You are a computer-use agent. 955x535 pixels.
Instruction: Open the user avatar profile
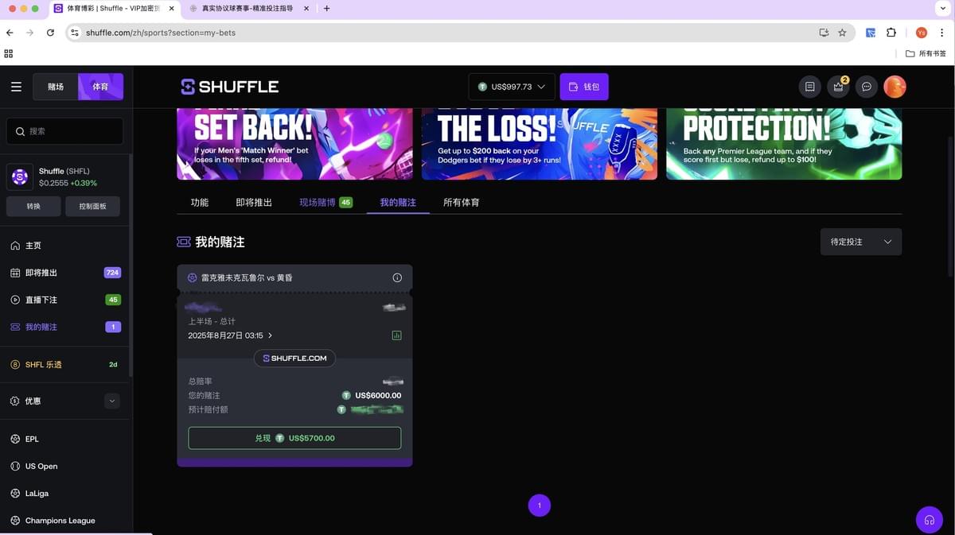pyautogui.click(x=895, y=87)
